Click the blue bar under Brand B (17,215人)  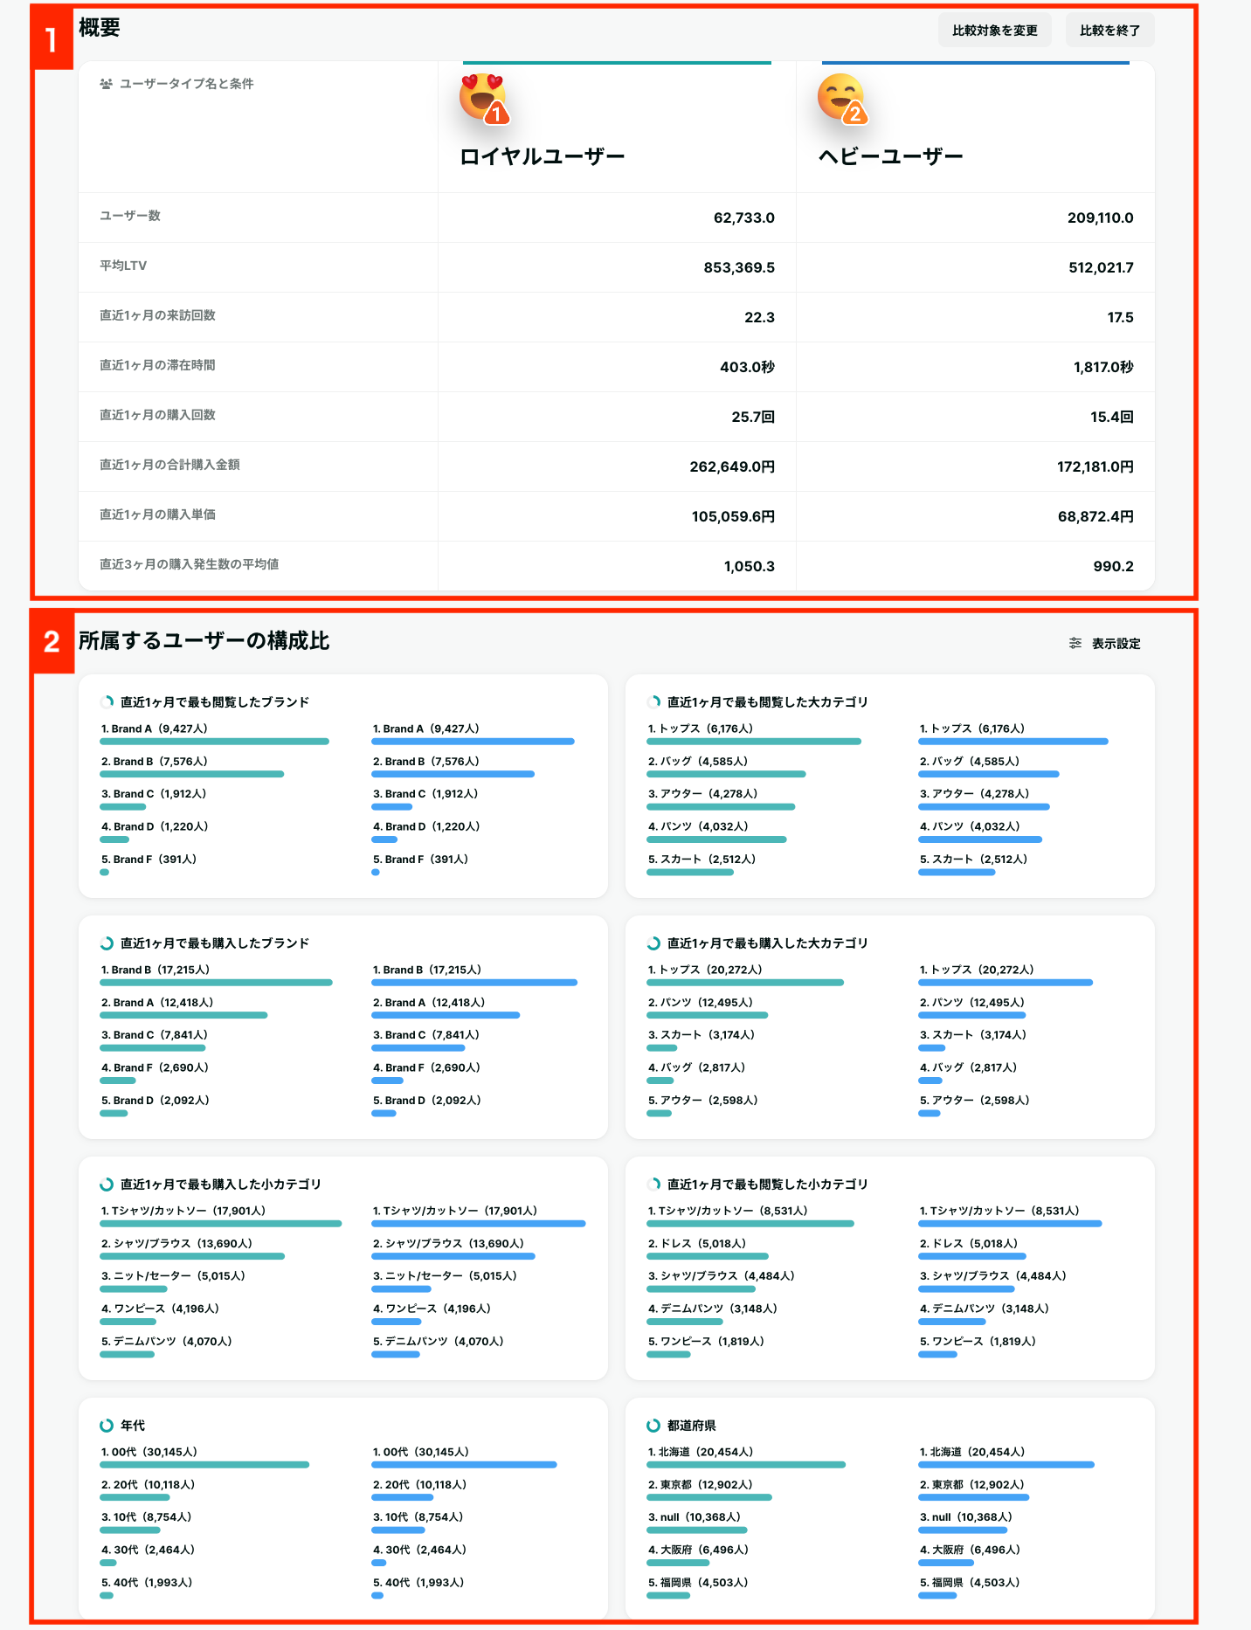click(474, 983)
